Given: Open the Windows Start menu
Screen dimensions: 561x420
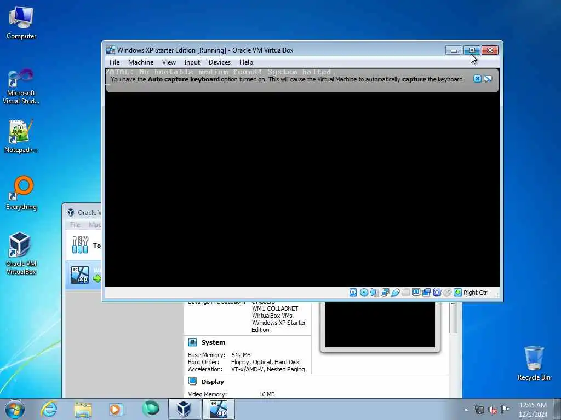Looking at the screenshot, I should [x=15, y=409].
